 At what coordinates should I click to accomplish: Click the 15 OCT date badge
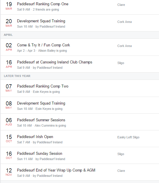tap(9, 139)
